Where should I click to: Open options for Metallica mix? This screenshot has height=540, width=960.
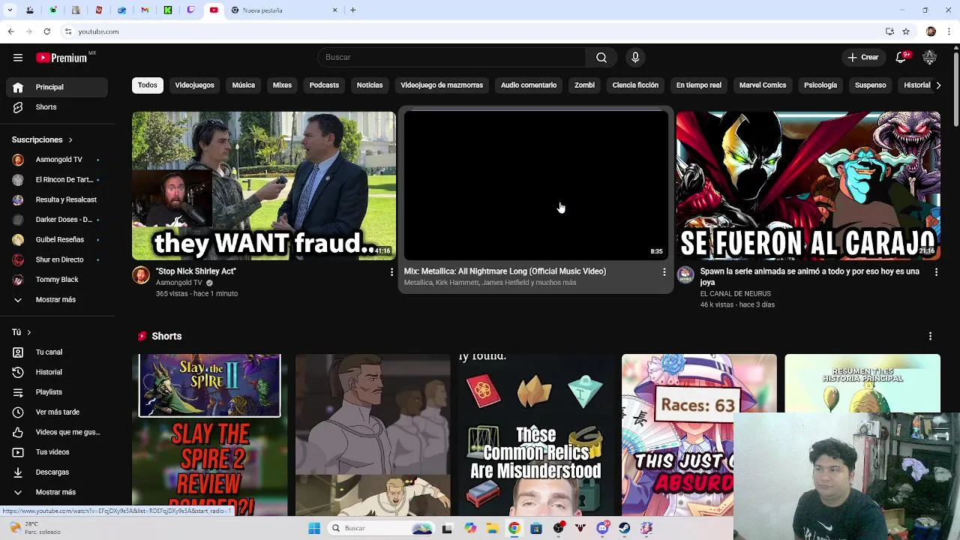[664, 272]
